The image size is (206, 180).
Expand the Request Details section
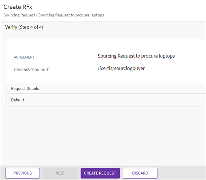click(x=25, y=89)
